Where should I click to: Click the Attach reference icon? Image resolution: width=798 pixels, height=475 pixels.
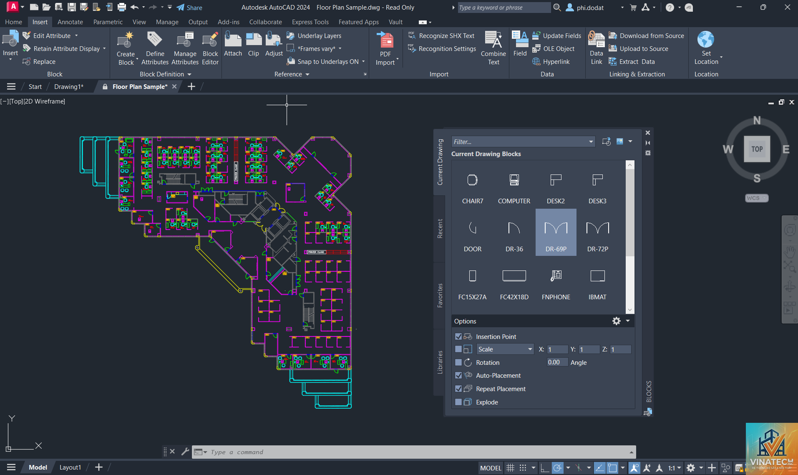(x=233, y=40)
